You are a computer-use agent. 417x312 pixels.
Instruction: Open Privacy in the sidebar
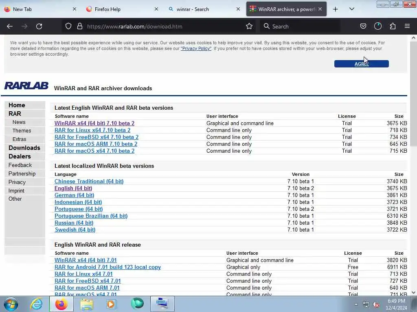tap(17, 182)
